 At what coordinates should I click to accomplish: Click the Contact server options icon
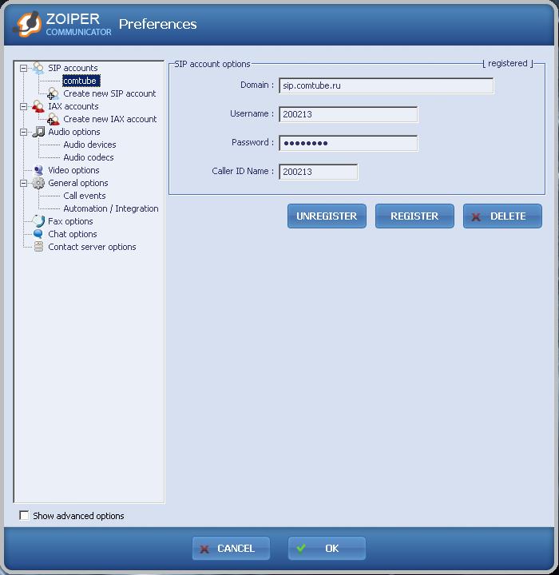pyautogui.click(x=38, y=247)
